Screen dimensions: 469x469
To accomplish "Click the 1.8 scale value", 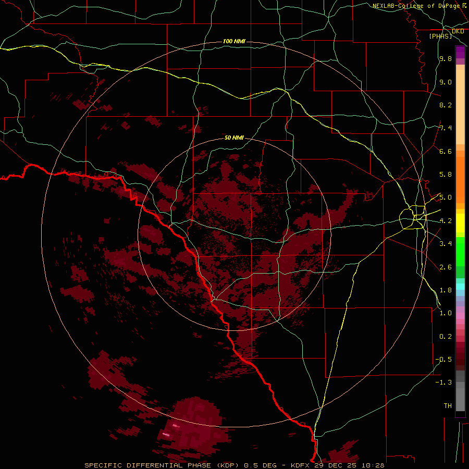I will (446, 290).
